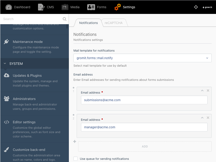Screen dimensions: 216x162
Task: Click the ADD email address button
Action: point(145,147)
